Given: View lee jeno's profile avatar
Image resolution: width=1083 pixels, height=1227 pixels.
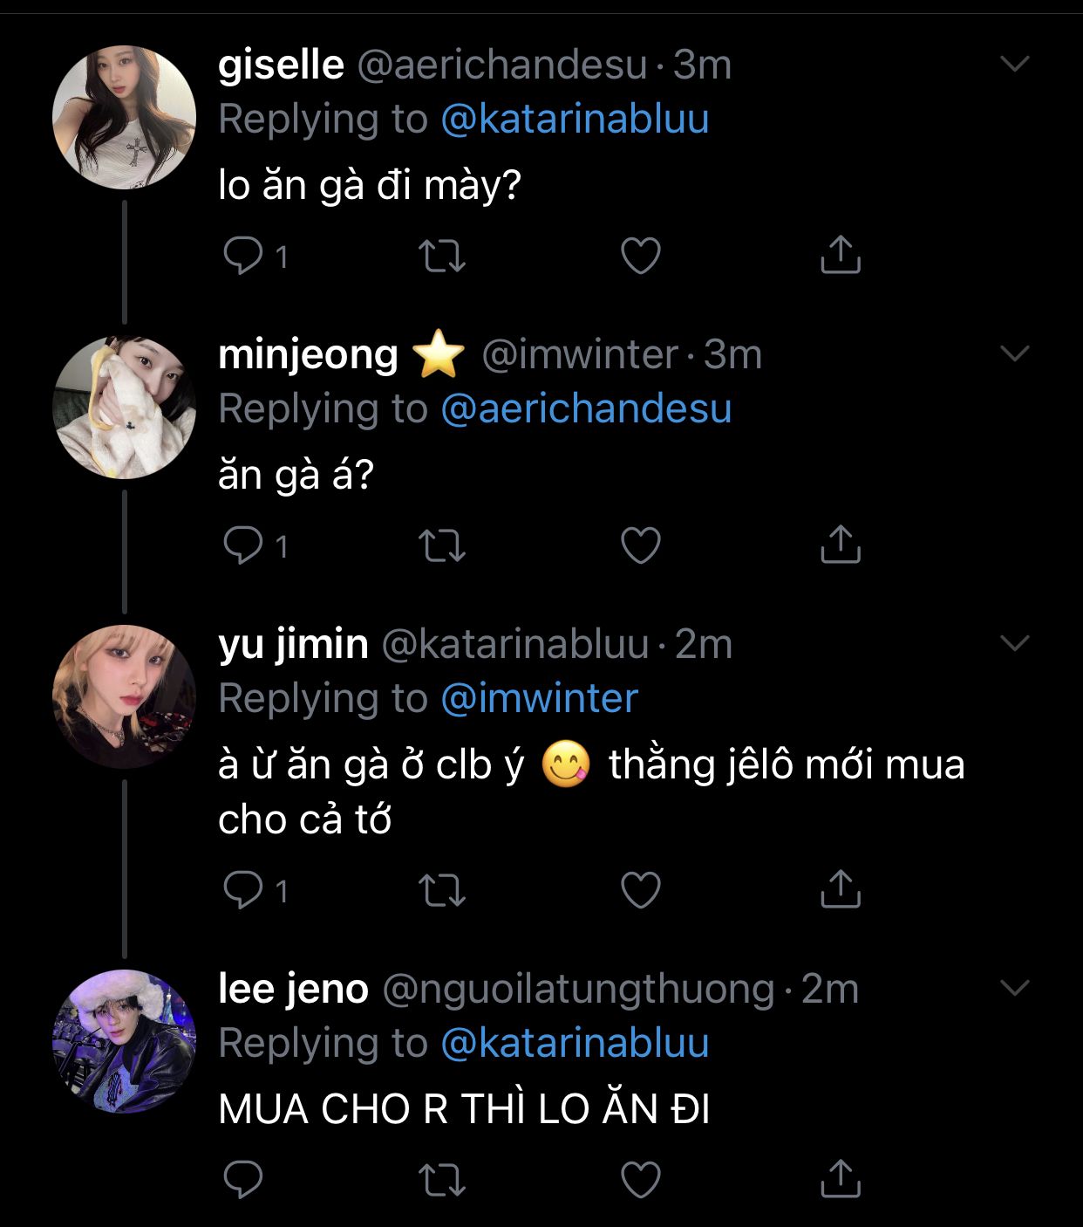Looking at the screenshot, I should [x=124, y=1041].
